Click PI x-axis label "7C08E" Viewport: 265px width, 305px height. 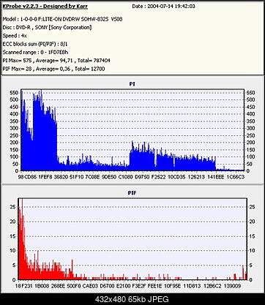point(93,177)
